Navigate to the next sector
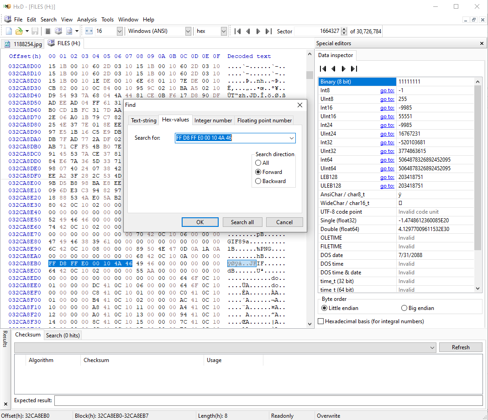Image resolution: width=488 pixels, height=420 pixels. [x=258, y=31]
